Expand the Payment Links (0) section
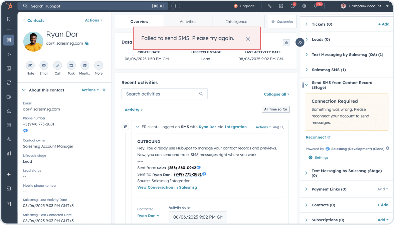Screen dimensions: 394x225 coord(307,189)
